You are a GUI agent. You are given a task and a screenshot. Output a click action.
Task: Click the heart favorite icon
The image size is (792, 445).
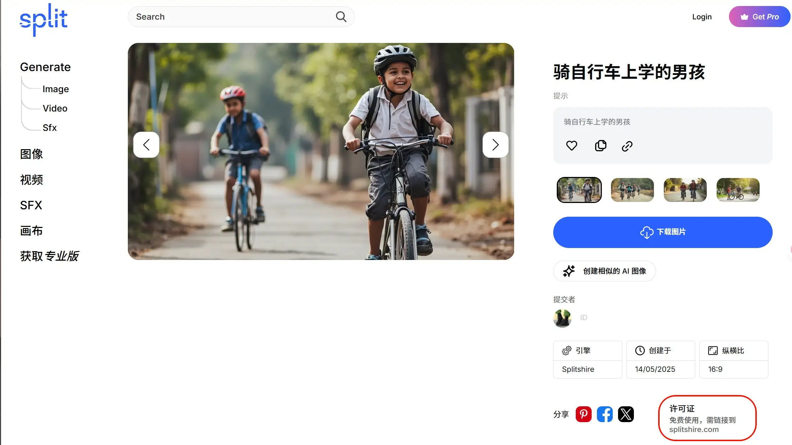572,145
